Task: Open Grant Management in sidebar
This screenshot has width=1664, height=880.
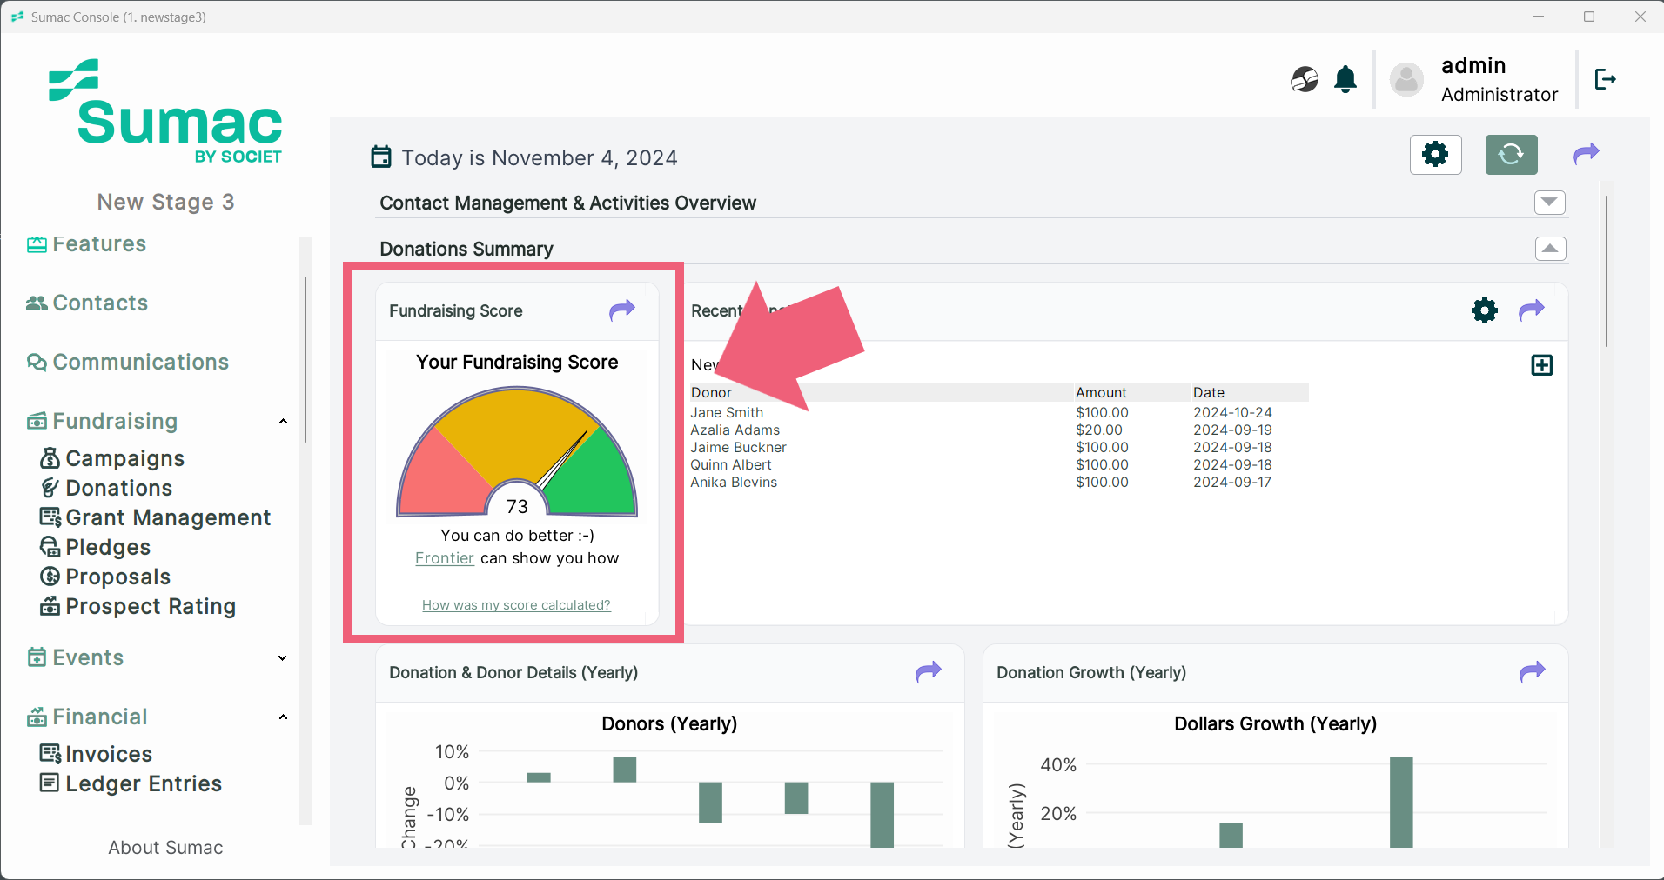Action: (156, 517)
